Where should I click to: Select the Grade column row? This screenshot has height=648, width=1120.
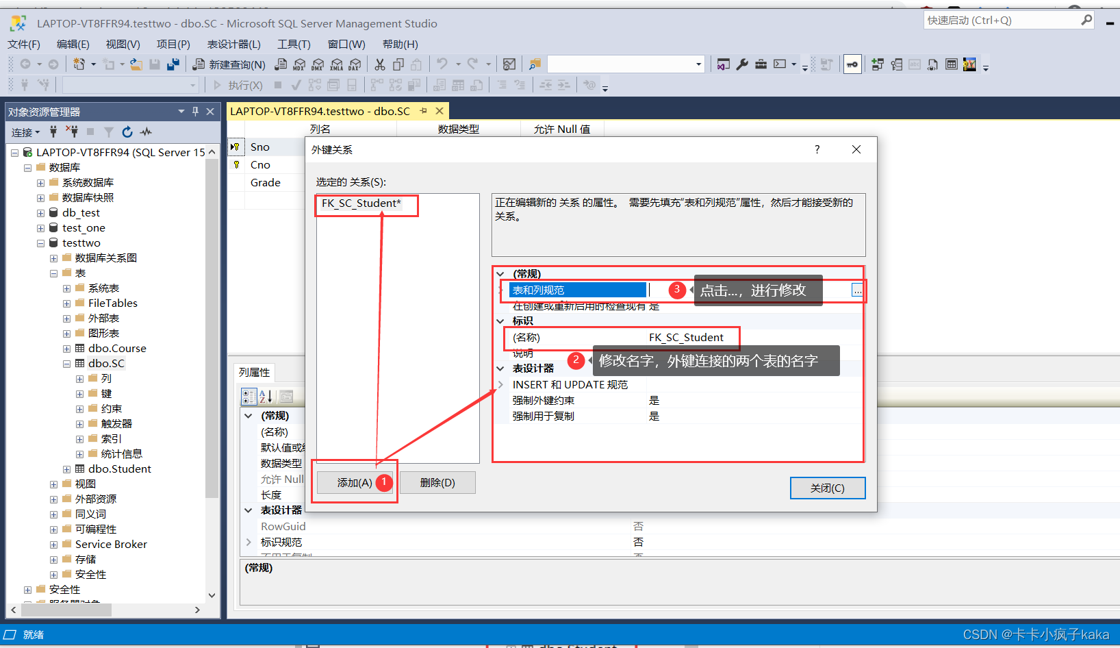point(266,183)
